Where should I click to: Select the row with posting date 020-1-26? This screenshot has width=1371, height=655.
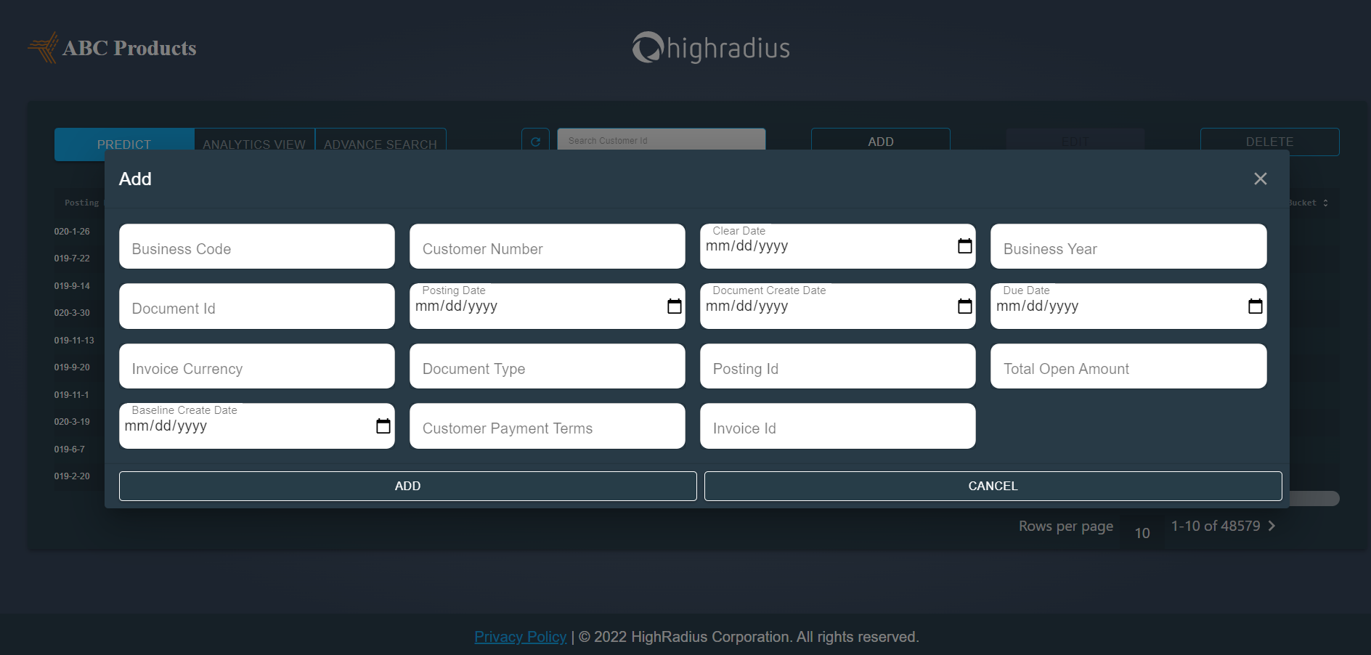click(x=72, y=231)
